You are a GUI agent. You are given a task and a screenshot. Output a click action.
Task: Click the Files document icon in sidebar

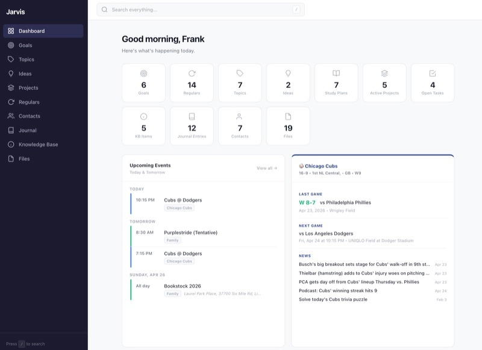[x=11, y=159]
